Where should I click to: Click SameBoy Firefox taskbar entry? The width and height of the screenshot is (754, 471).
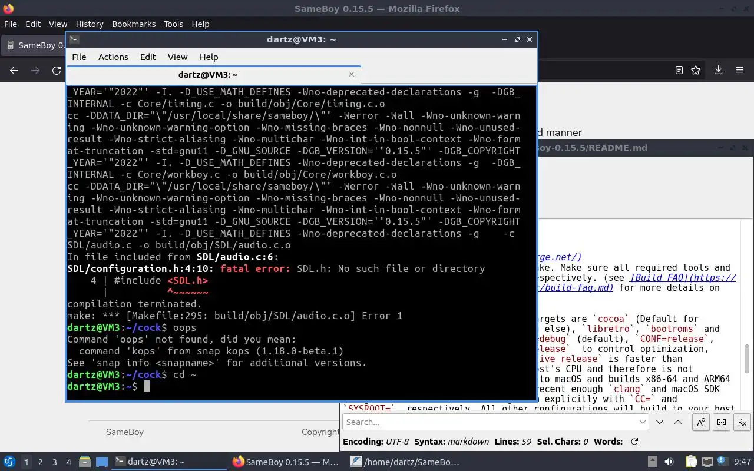[286, 462]
